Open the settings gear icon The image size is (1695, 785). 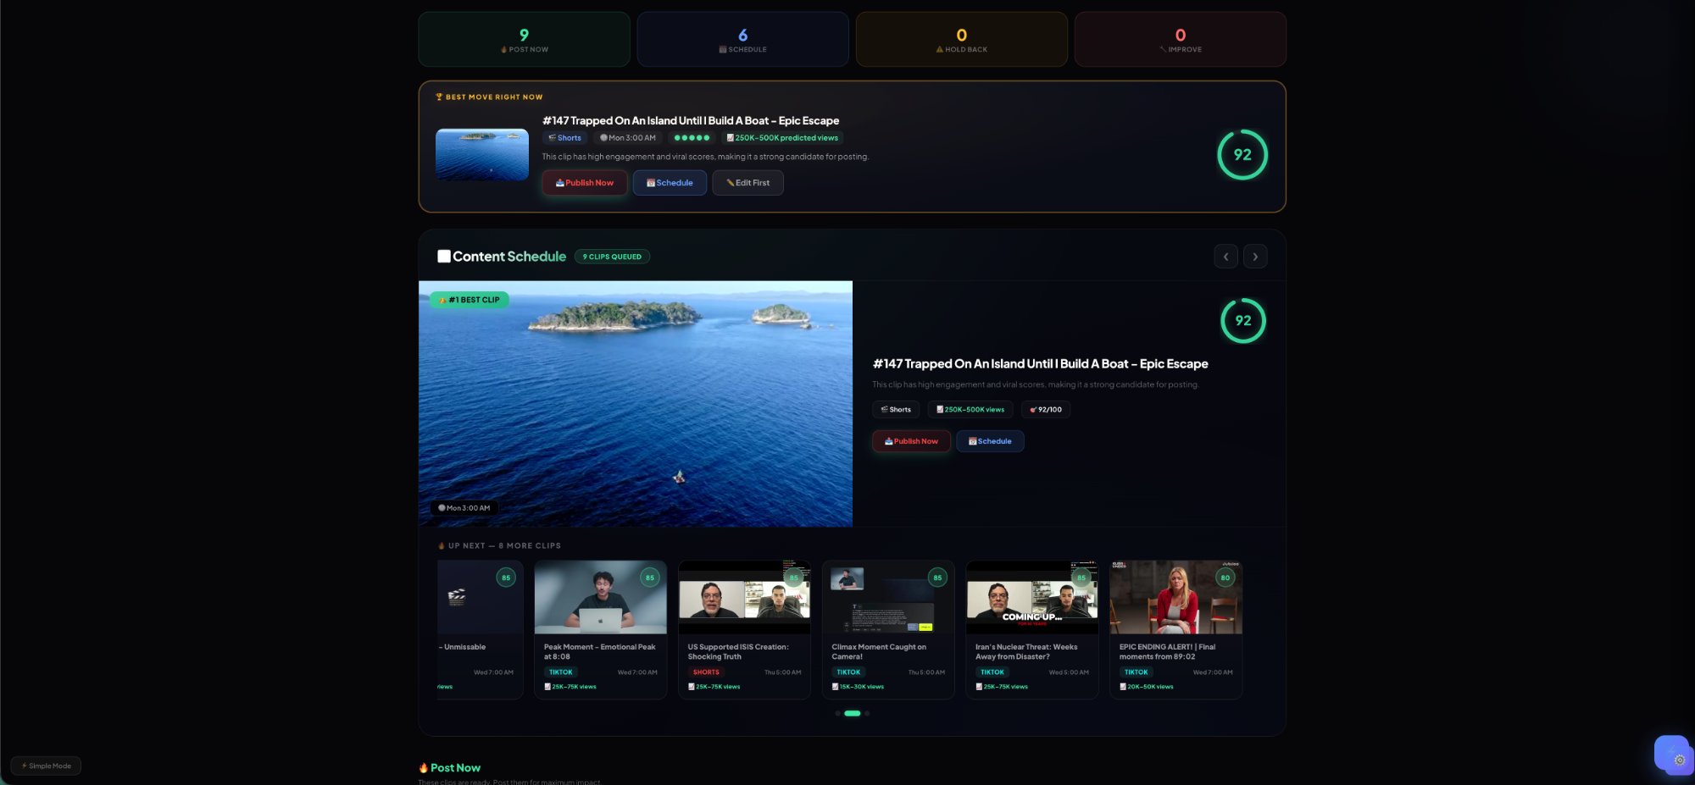1679,760
